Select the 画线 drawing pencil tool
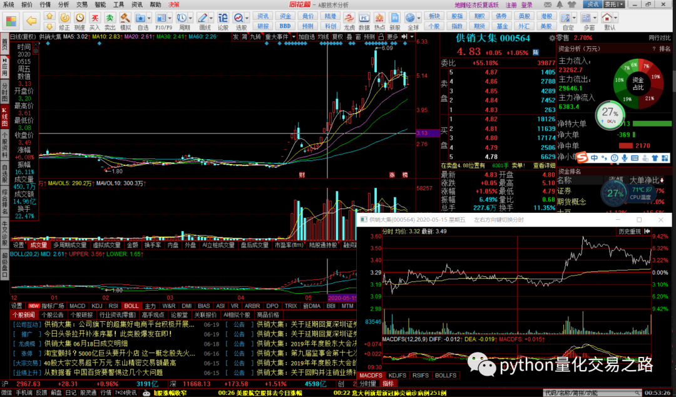 tap(202, 18)
